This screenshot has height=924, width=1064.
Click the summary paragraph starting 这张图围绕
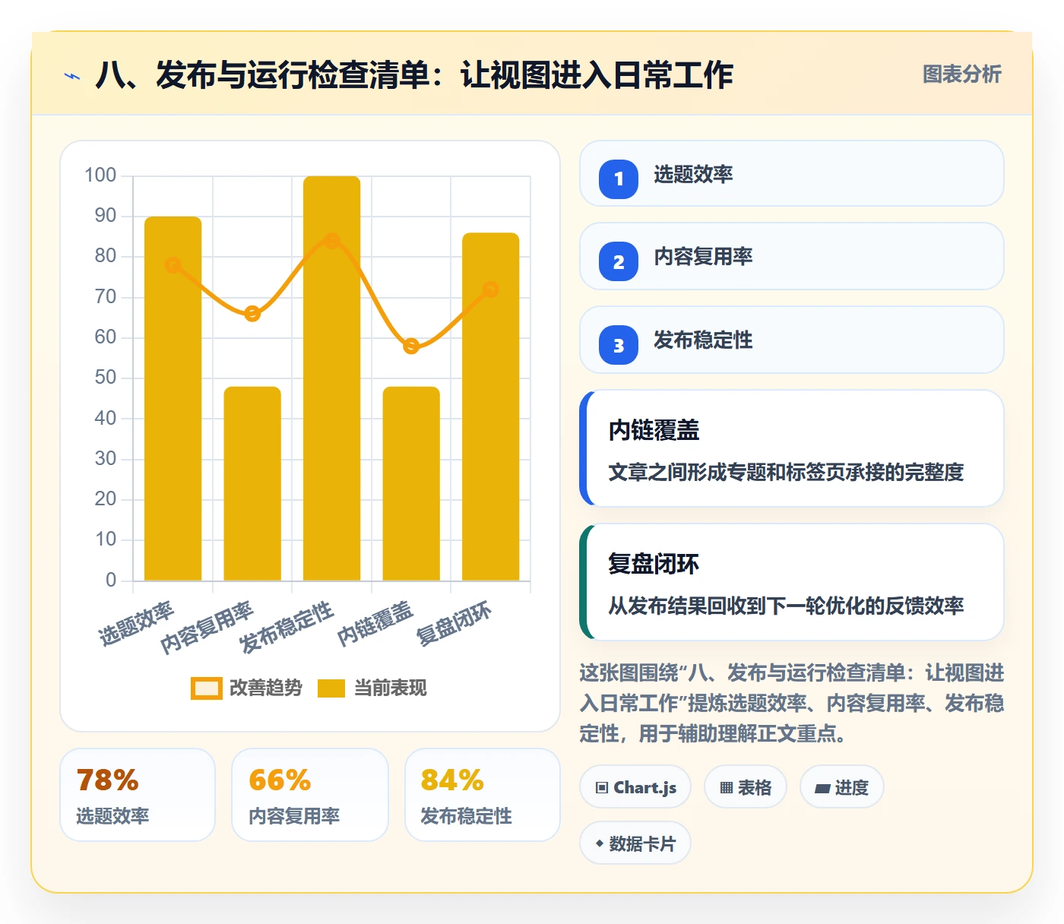click(791, 703)
